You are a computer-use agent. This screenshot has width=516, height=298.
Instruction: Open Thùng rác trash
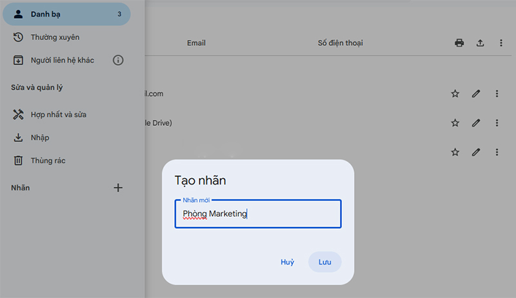tap(48, 161)
